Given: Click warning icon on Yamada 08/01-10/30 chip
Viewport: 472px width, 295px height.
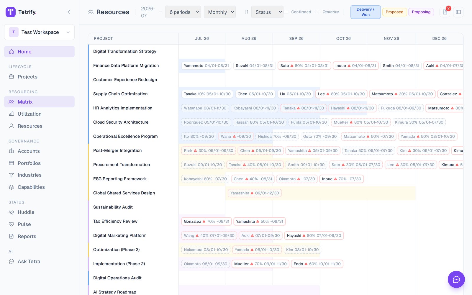Looking at the screenshot, I should [252, 250].
